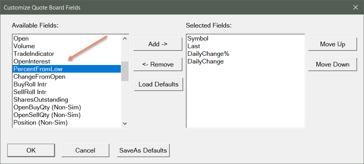Screen dimensions: 364x164
Task: Select Position (Non-Sim) field
Action: point(41,123)
